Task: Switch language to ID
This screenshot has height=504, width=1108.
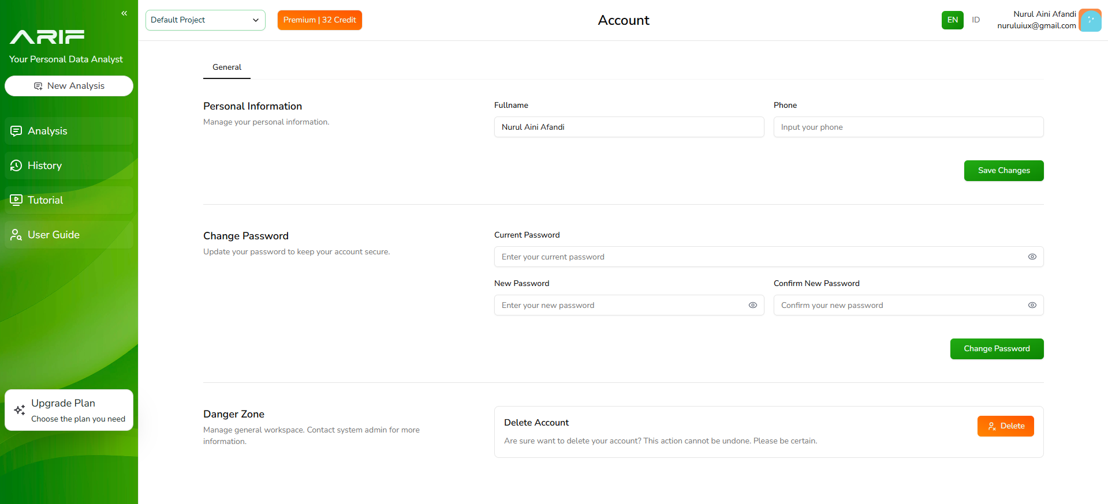Action: pyautogui.click(x=975, y=20)
